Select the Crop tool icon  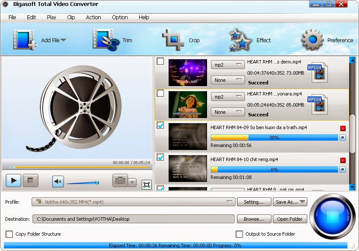tap(173, 40)
